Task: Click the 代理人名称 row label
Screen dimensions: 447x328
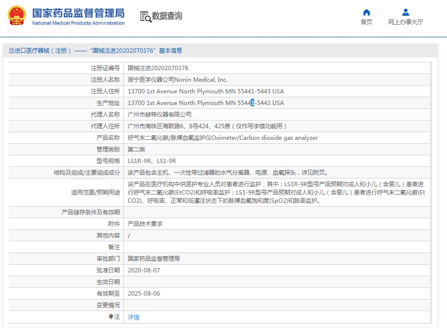Action: tap(105, 115)
